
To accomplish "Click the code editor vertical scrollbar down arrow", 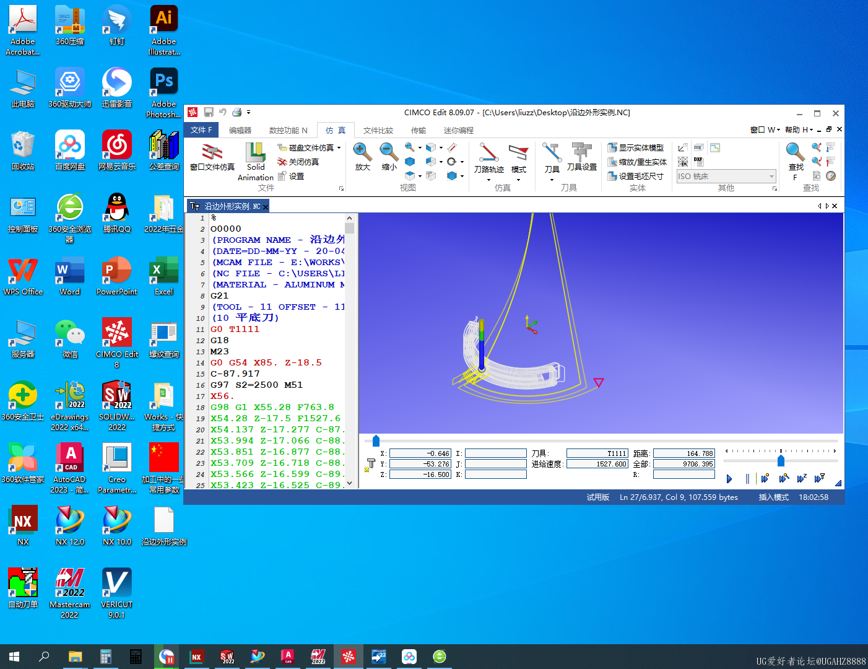I will tap(349, 483).
